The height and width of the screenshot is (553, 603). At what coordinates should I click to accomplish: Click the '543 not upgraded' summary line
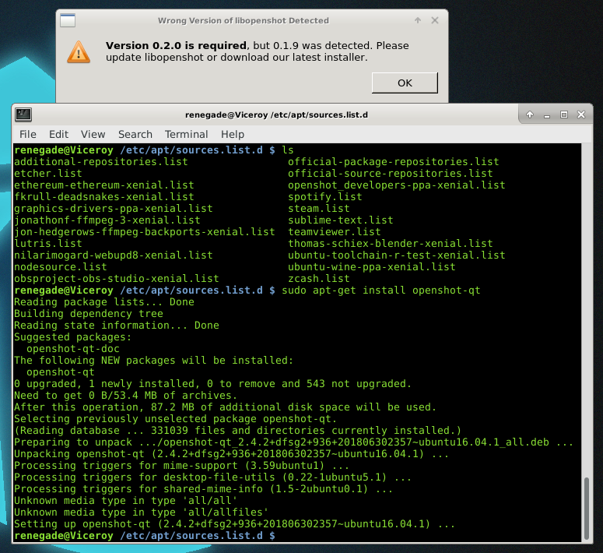(x=212, y=384)
